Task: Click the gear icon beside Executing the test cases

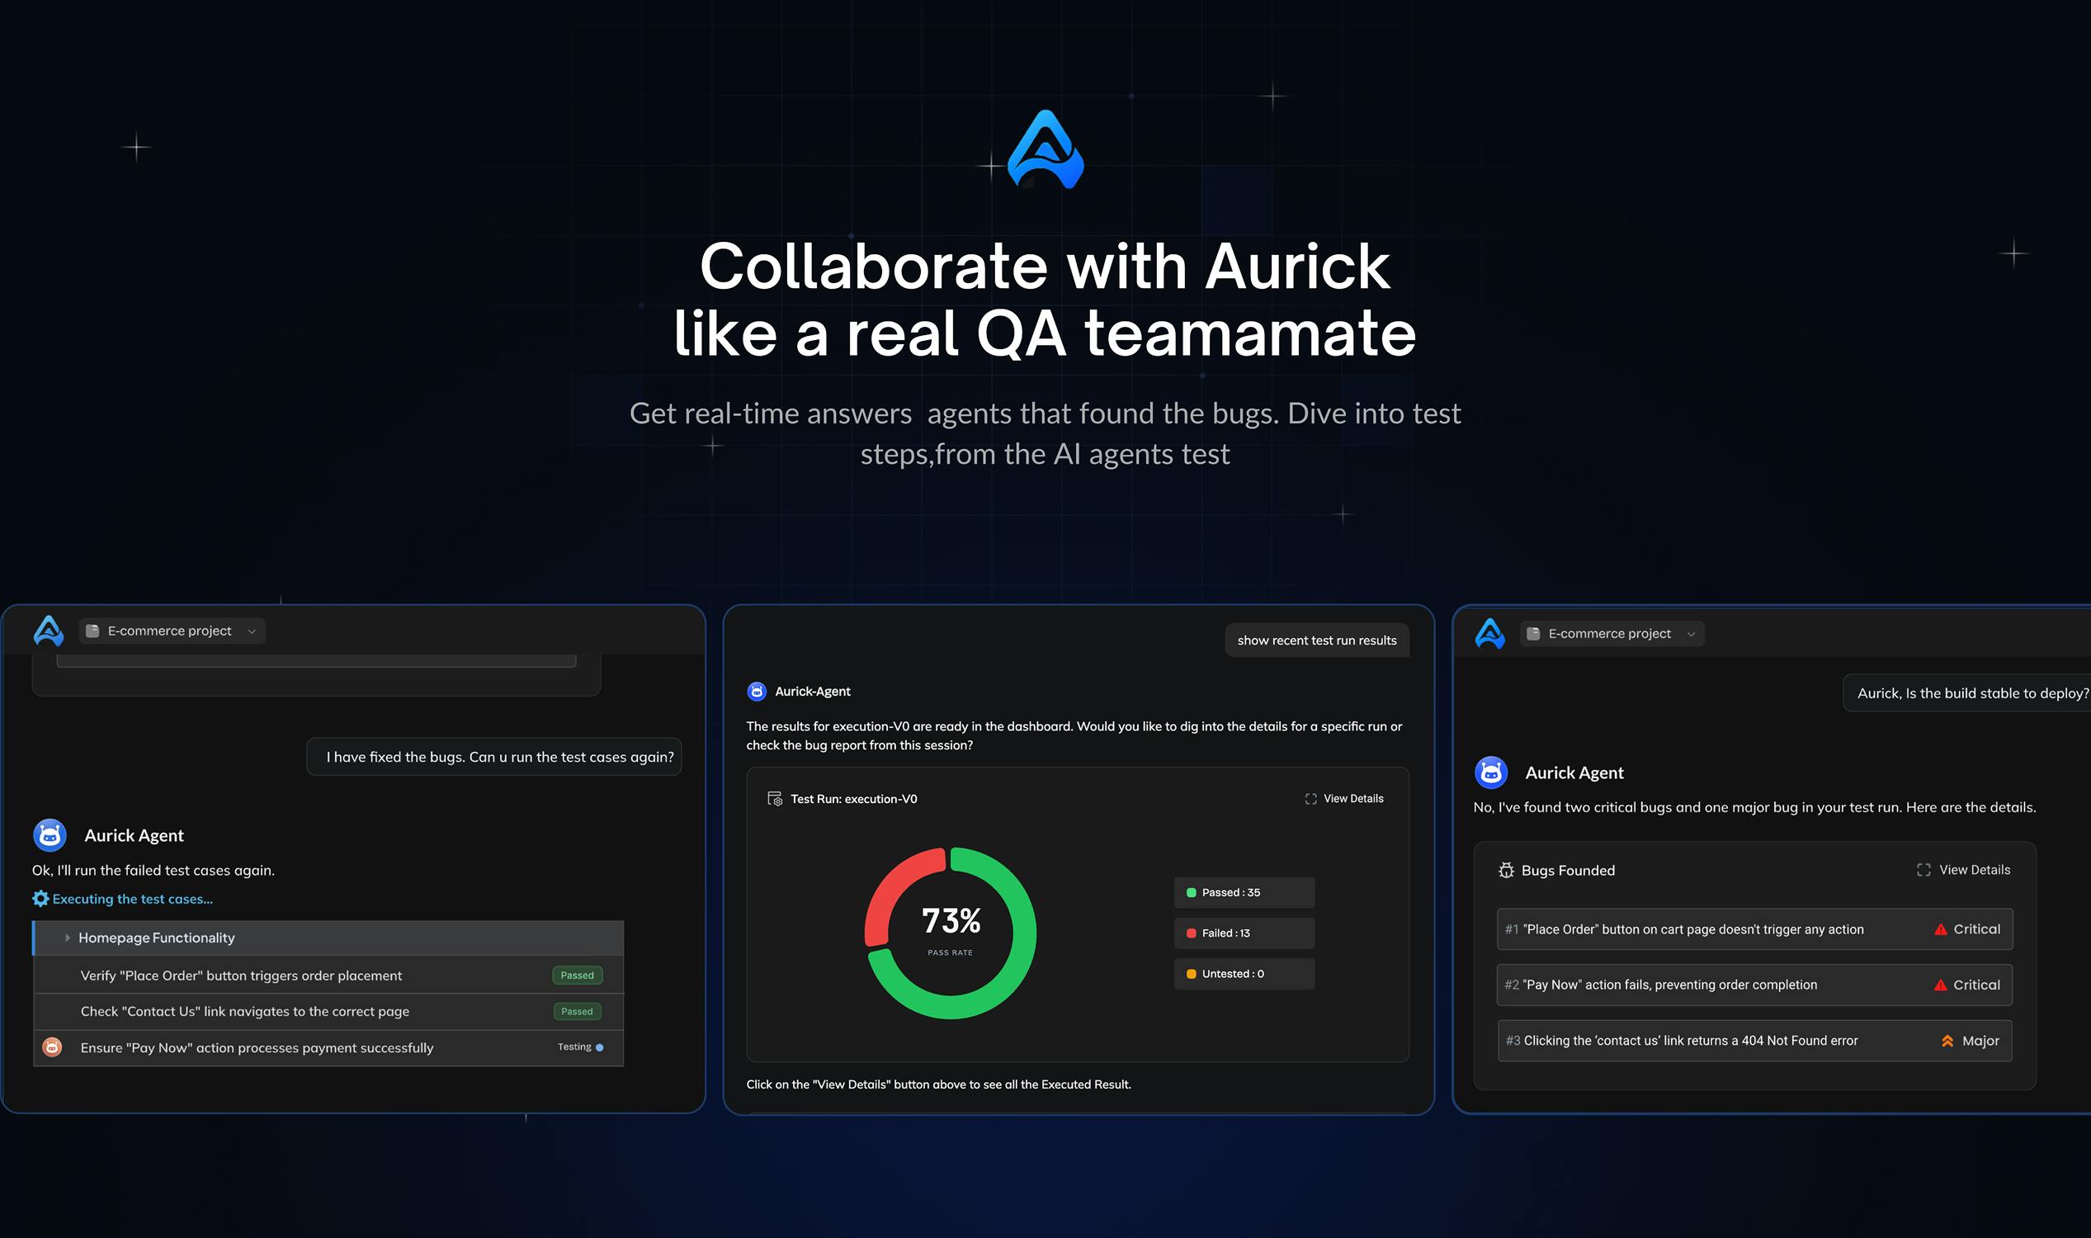Action: (x=40, y=899)
